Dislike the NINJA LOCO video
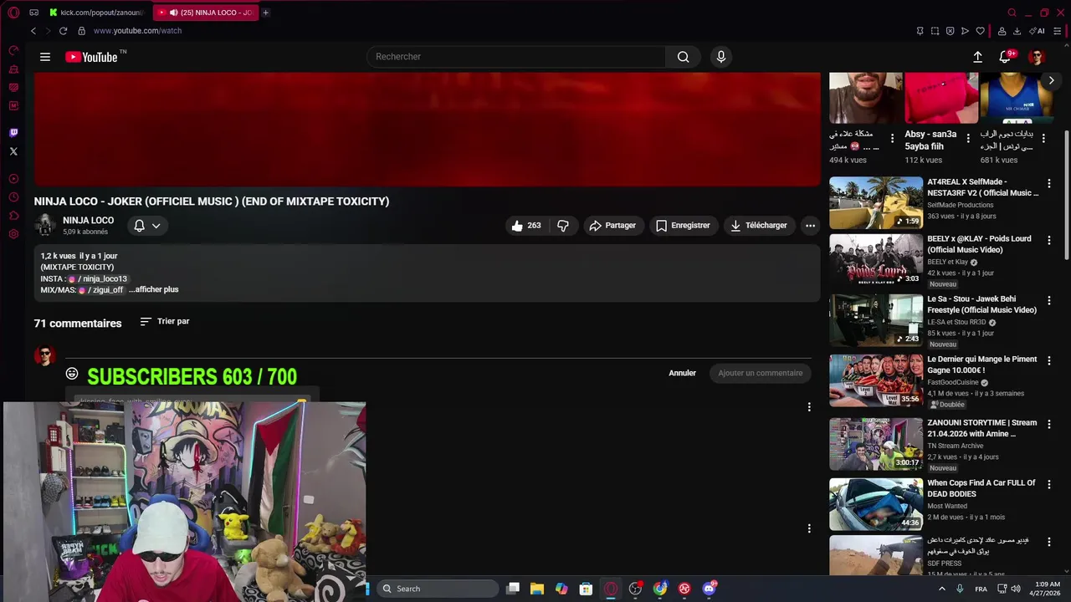This screenshot has height=602, width=1071. click(563, 226)
